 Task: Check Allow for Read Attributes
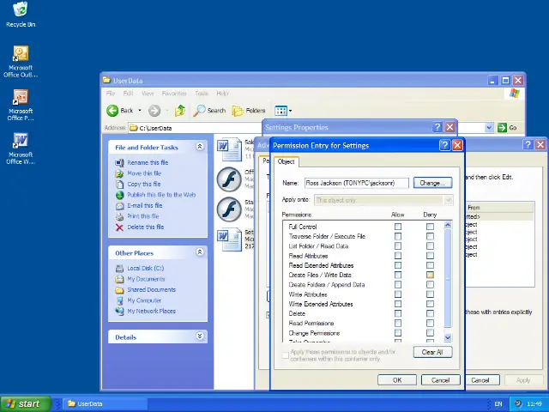(398, 256)
